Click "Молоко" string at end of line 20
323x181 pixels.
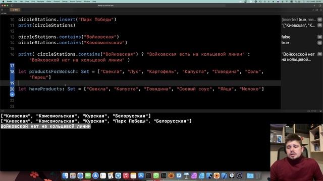tap(250, 89)
